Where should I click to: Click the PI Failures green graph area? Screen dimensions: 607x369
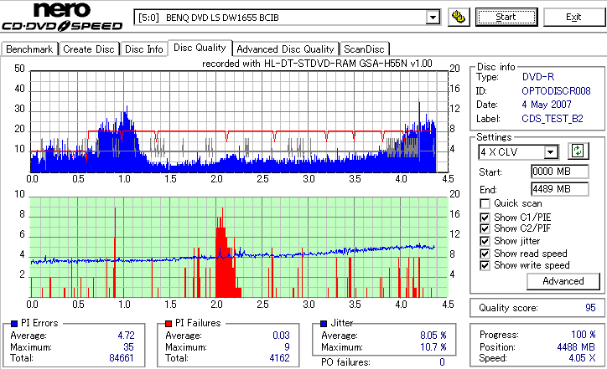pyautogui.click(x=239, y=248)
